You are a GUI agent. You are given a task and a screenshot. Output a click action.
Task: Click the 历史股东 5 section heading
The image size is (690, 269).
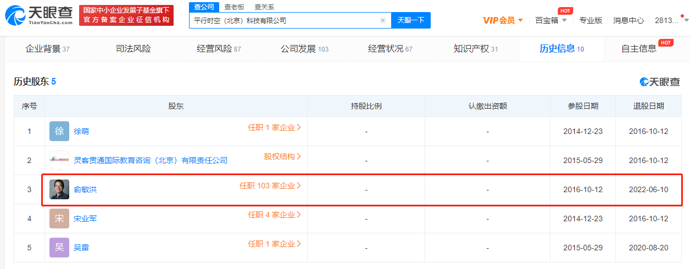[x=35, y=82]
